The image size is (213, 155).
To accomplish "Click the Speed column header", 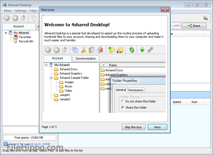I will [180, 102].
